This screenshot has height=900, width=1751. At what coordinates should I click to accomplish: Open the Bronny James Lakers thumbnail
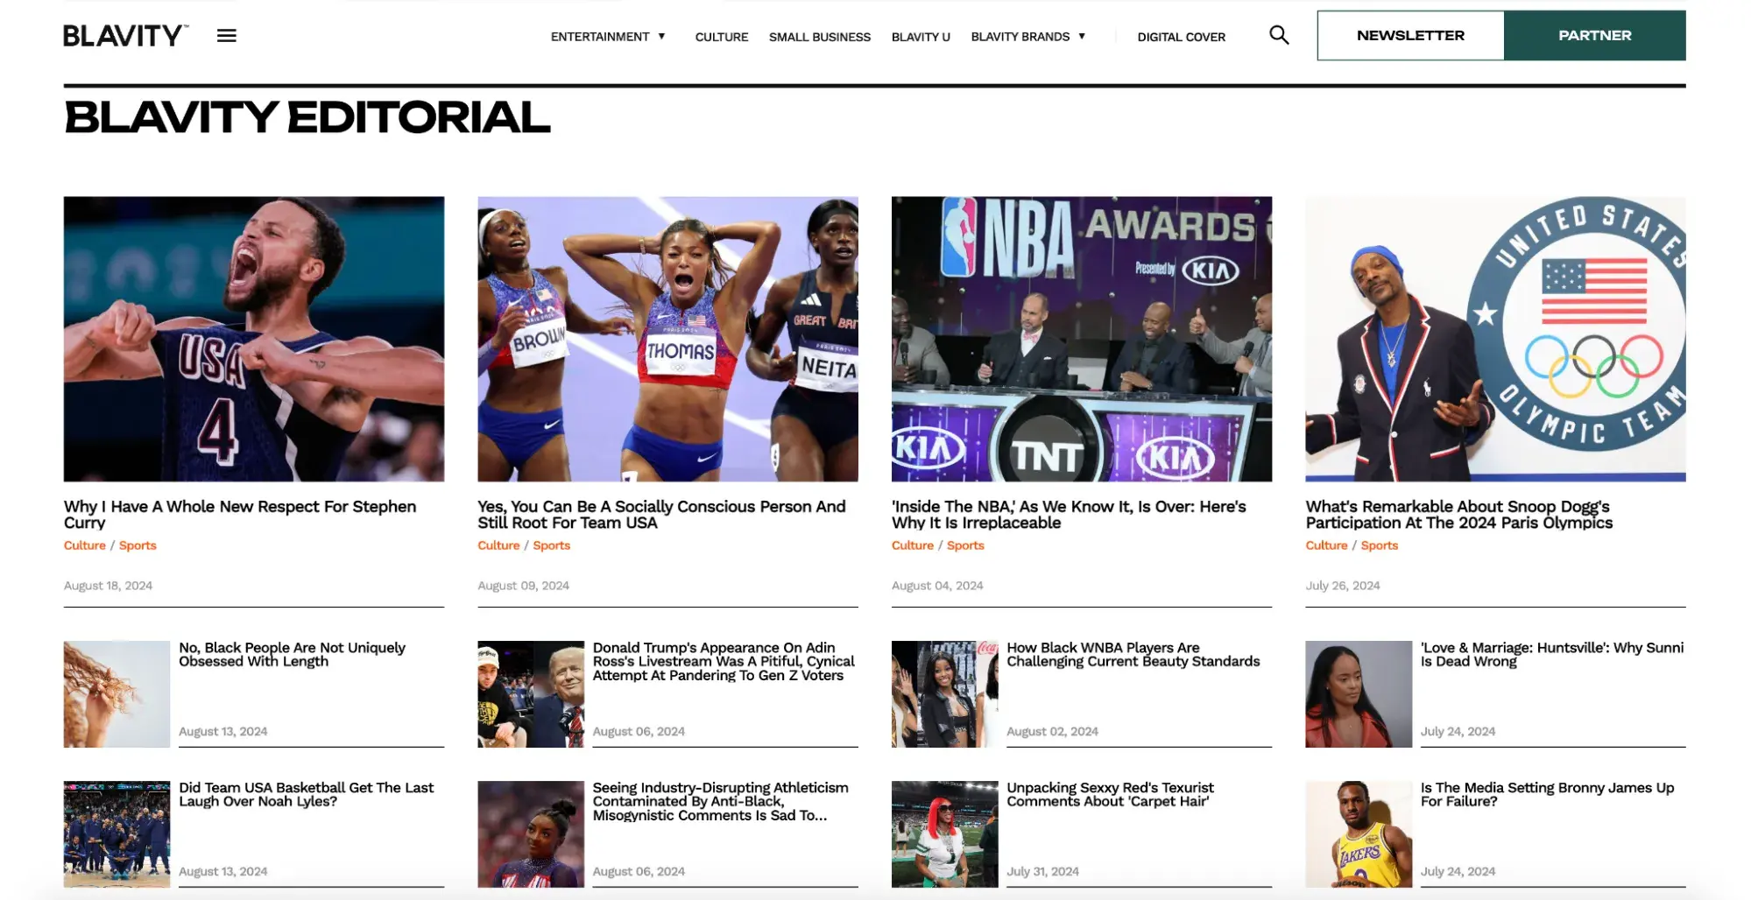coord(1358,833)
